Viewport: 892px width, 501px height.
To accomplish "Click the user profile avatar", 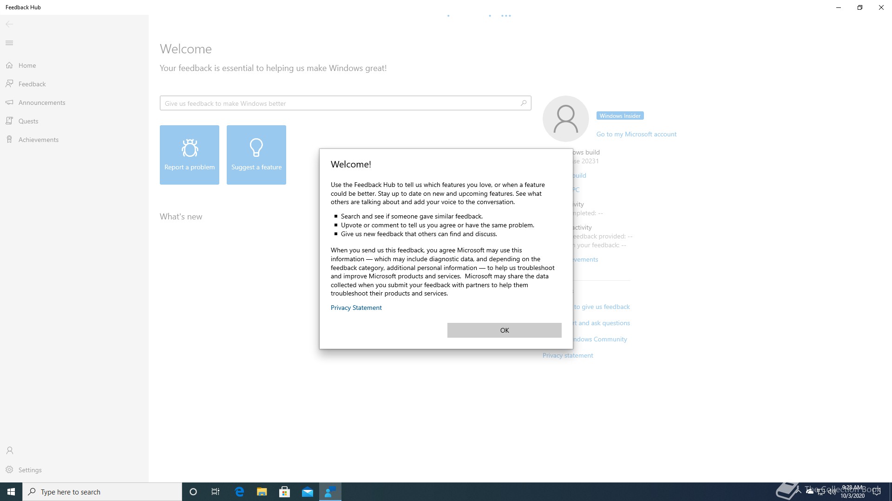I will [x=566, y=119].
